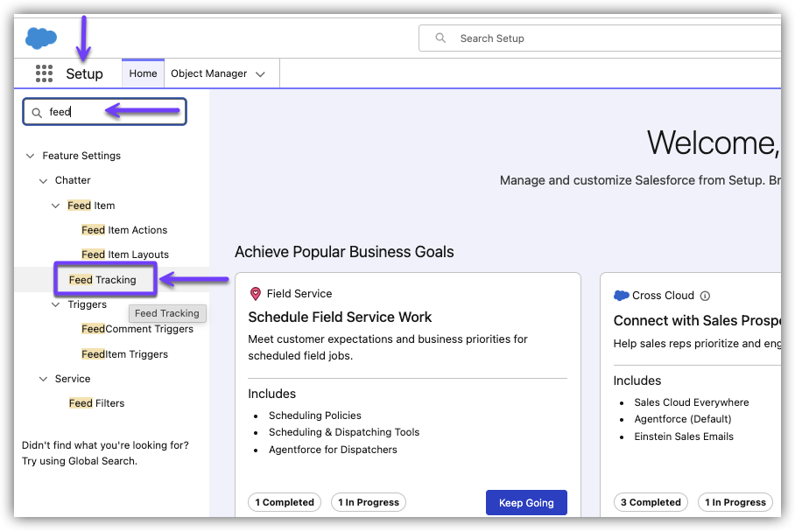Click the Field Service location pin icon

pos(256,294)
